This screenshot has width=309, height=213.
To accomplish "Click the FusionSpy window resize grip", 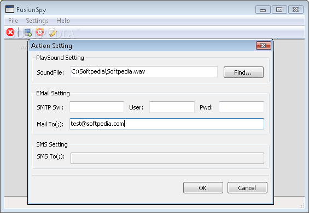I will click(302, 205).
